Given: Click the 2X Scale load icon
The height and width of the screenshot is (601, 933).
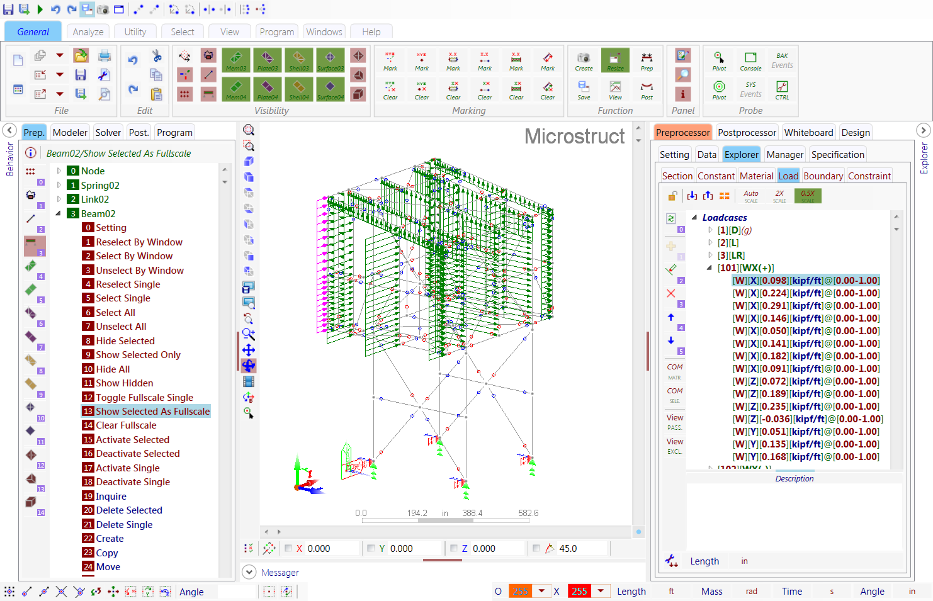Looking at the screenshot, I should pos(779,196).
